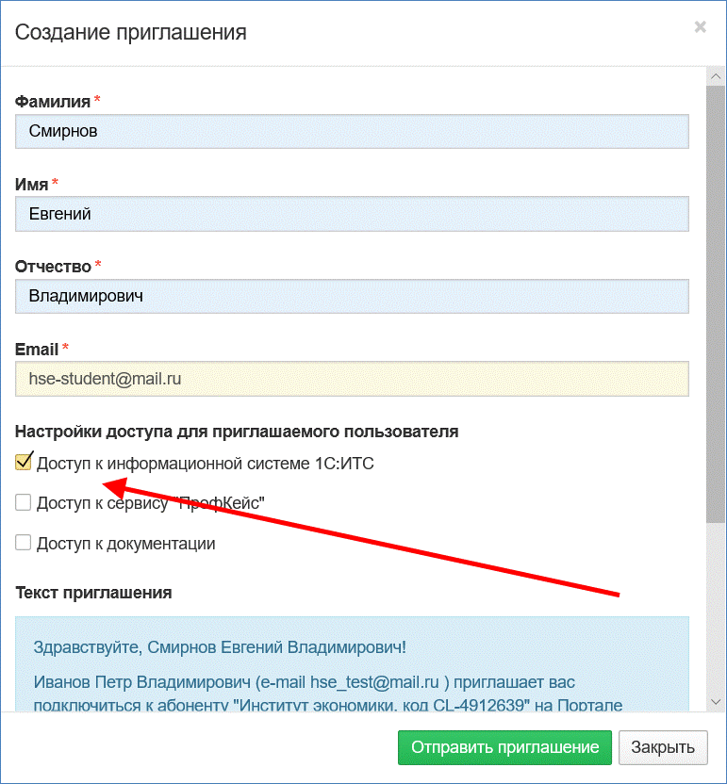Viewport: 727px width, 784px height.
Task: Close the dialog with the X icon
Action: click(700, 27)
